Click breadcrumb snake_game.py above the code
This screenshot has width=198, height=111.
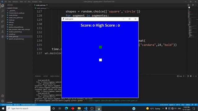pyautogui.click(x=41, y=8)
